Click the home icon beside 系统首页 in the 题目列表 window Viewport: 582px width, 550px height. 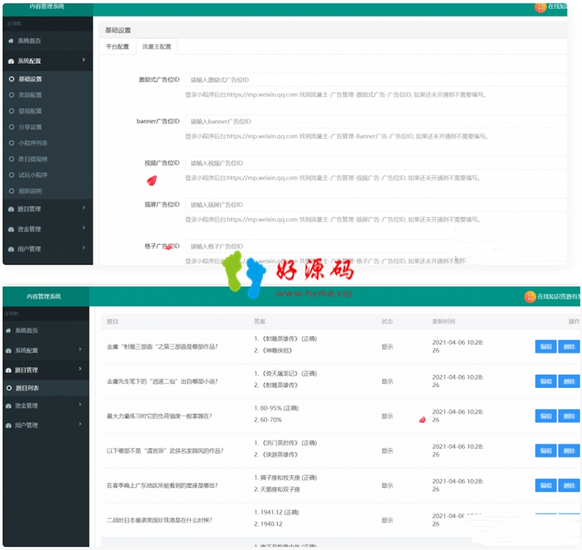pyautogui.click(x=9, y=331)
